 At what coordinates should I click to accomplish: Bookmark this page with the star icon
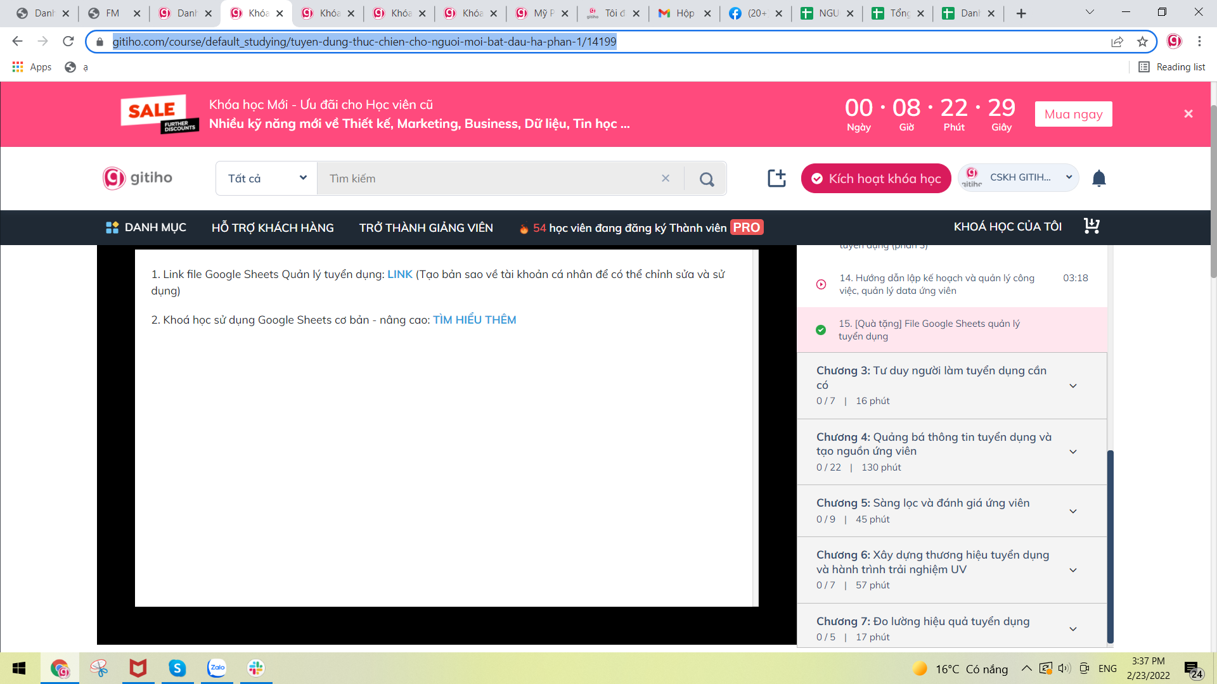coord(1142,42)
